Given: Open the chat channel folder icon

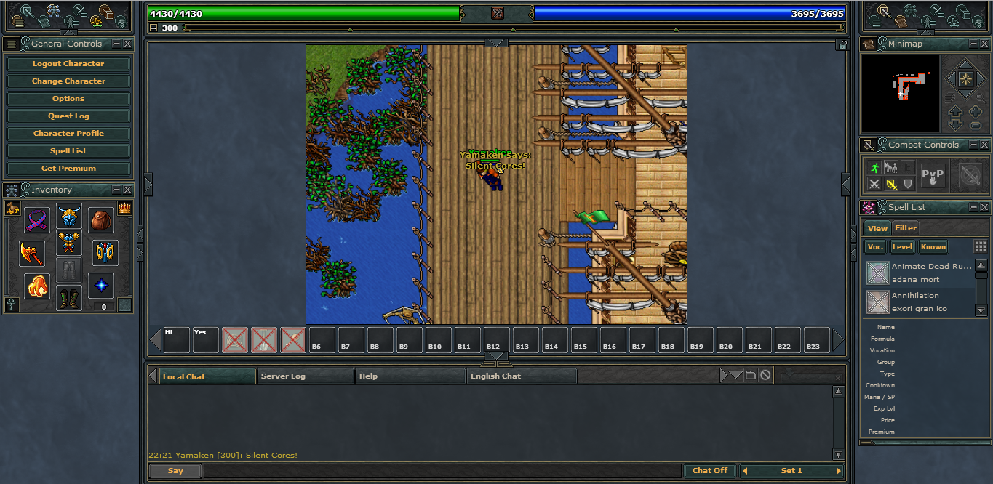Looking at the screenshot, I should [x=751, y=375].
